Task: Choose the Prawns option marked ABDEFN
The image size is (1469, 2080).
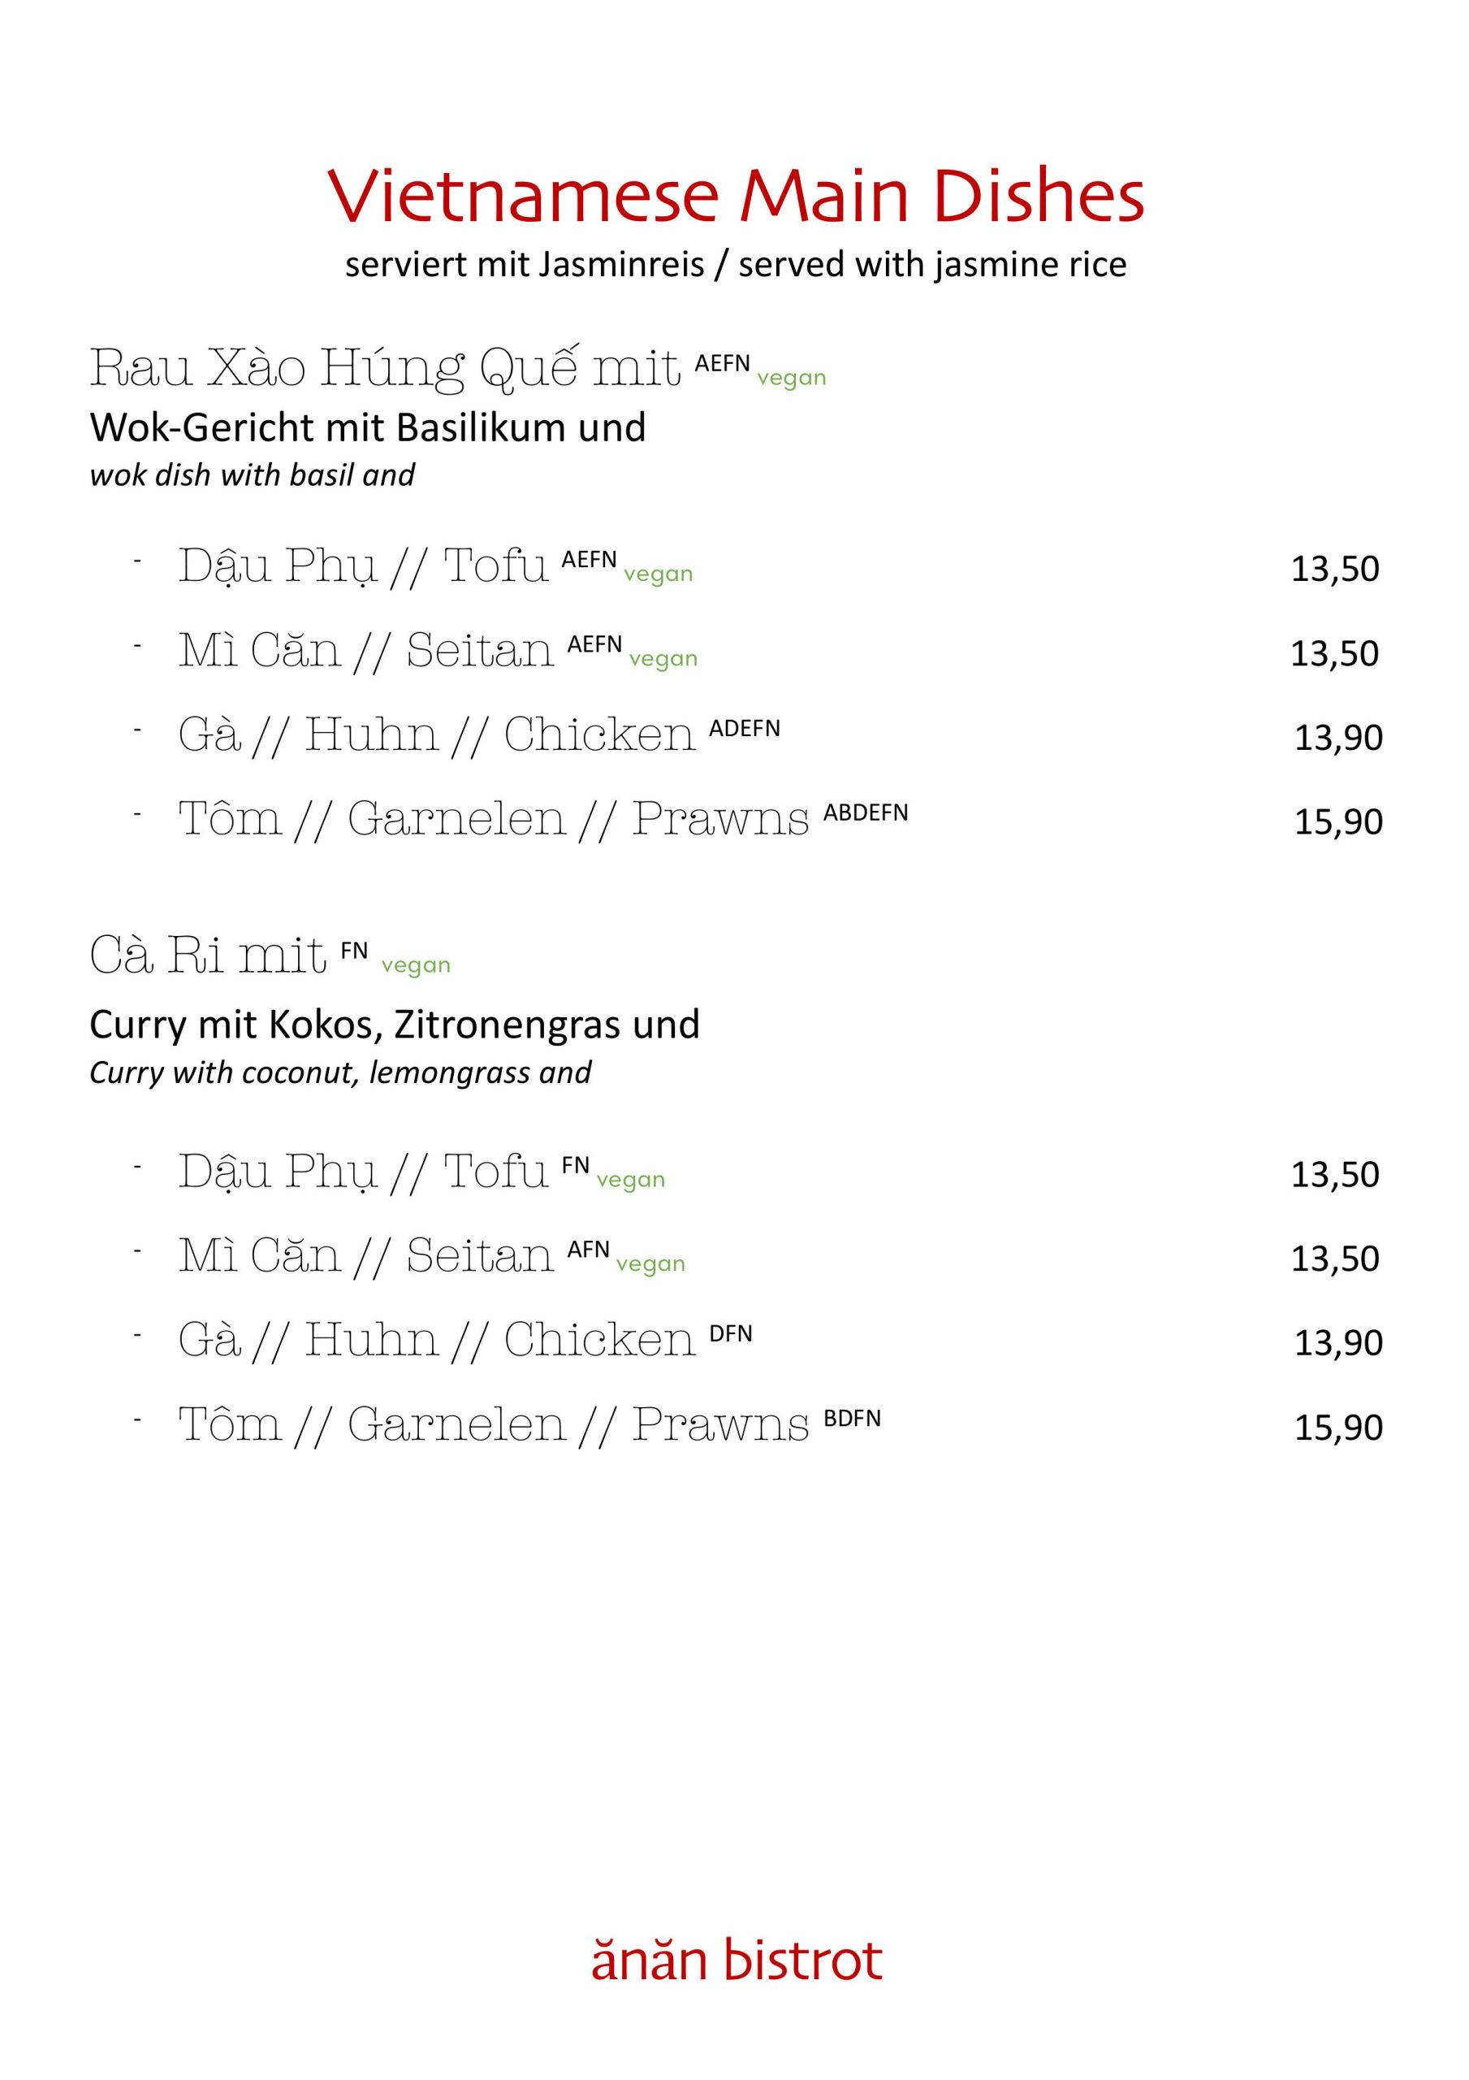Action: 494,819
